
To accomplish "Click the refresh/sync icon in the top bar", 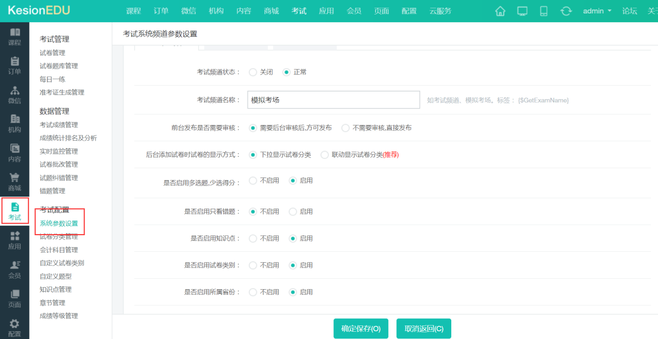I will [566, 10].
